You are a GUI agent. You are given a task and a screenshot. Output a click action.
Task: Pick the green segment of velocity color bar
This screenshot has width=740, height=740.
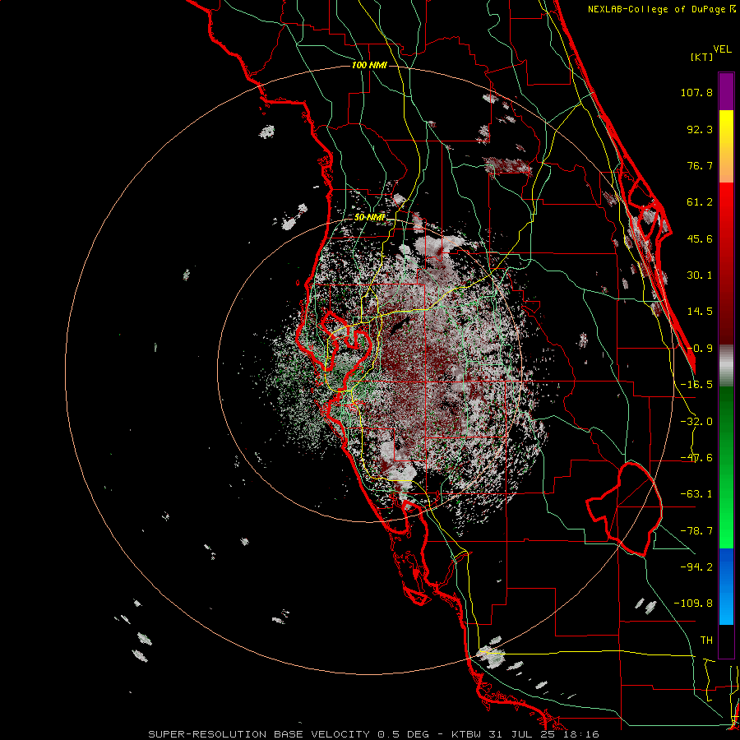point(726,467)
